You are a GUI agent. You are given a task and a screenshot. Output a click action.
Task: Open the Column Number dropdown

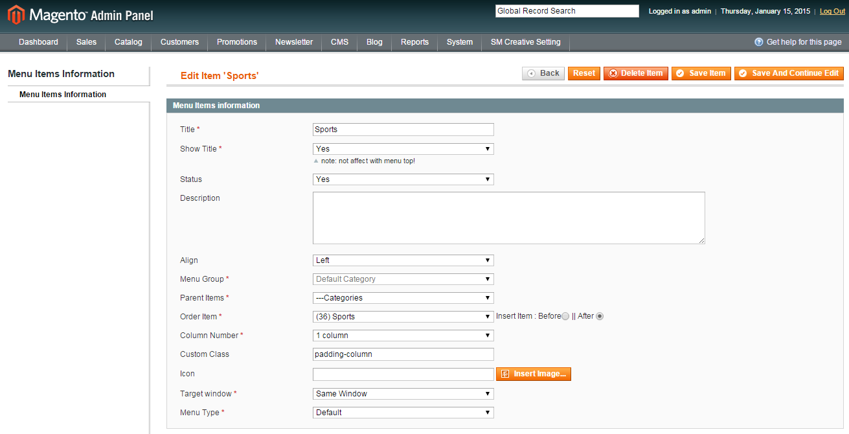(x=403, y=336)
